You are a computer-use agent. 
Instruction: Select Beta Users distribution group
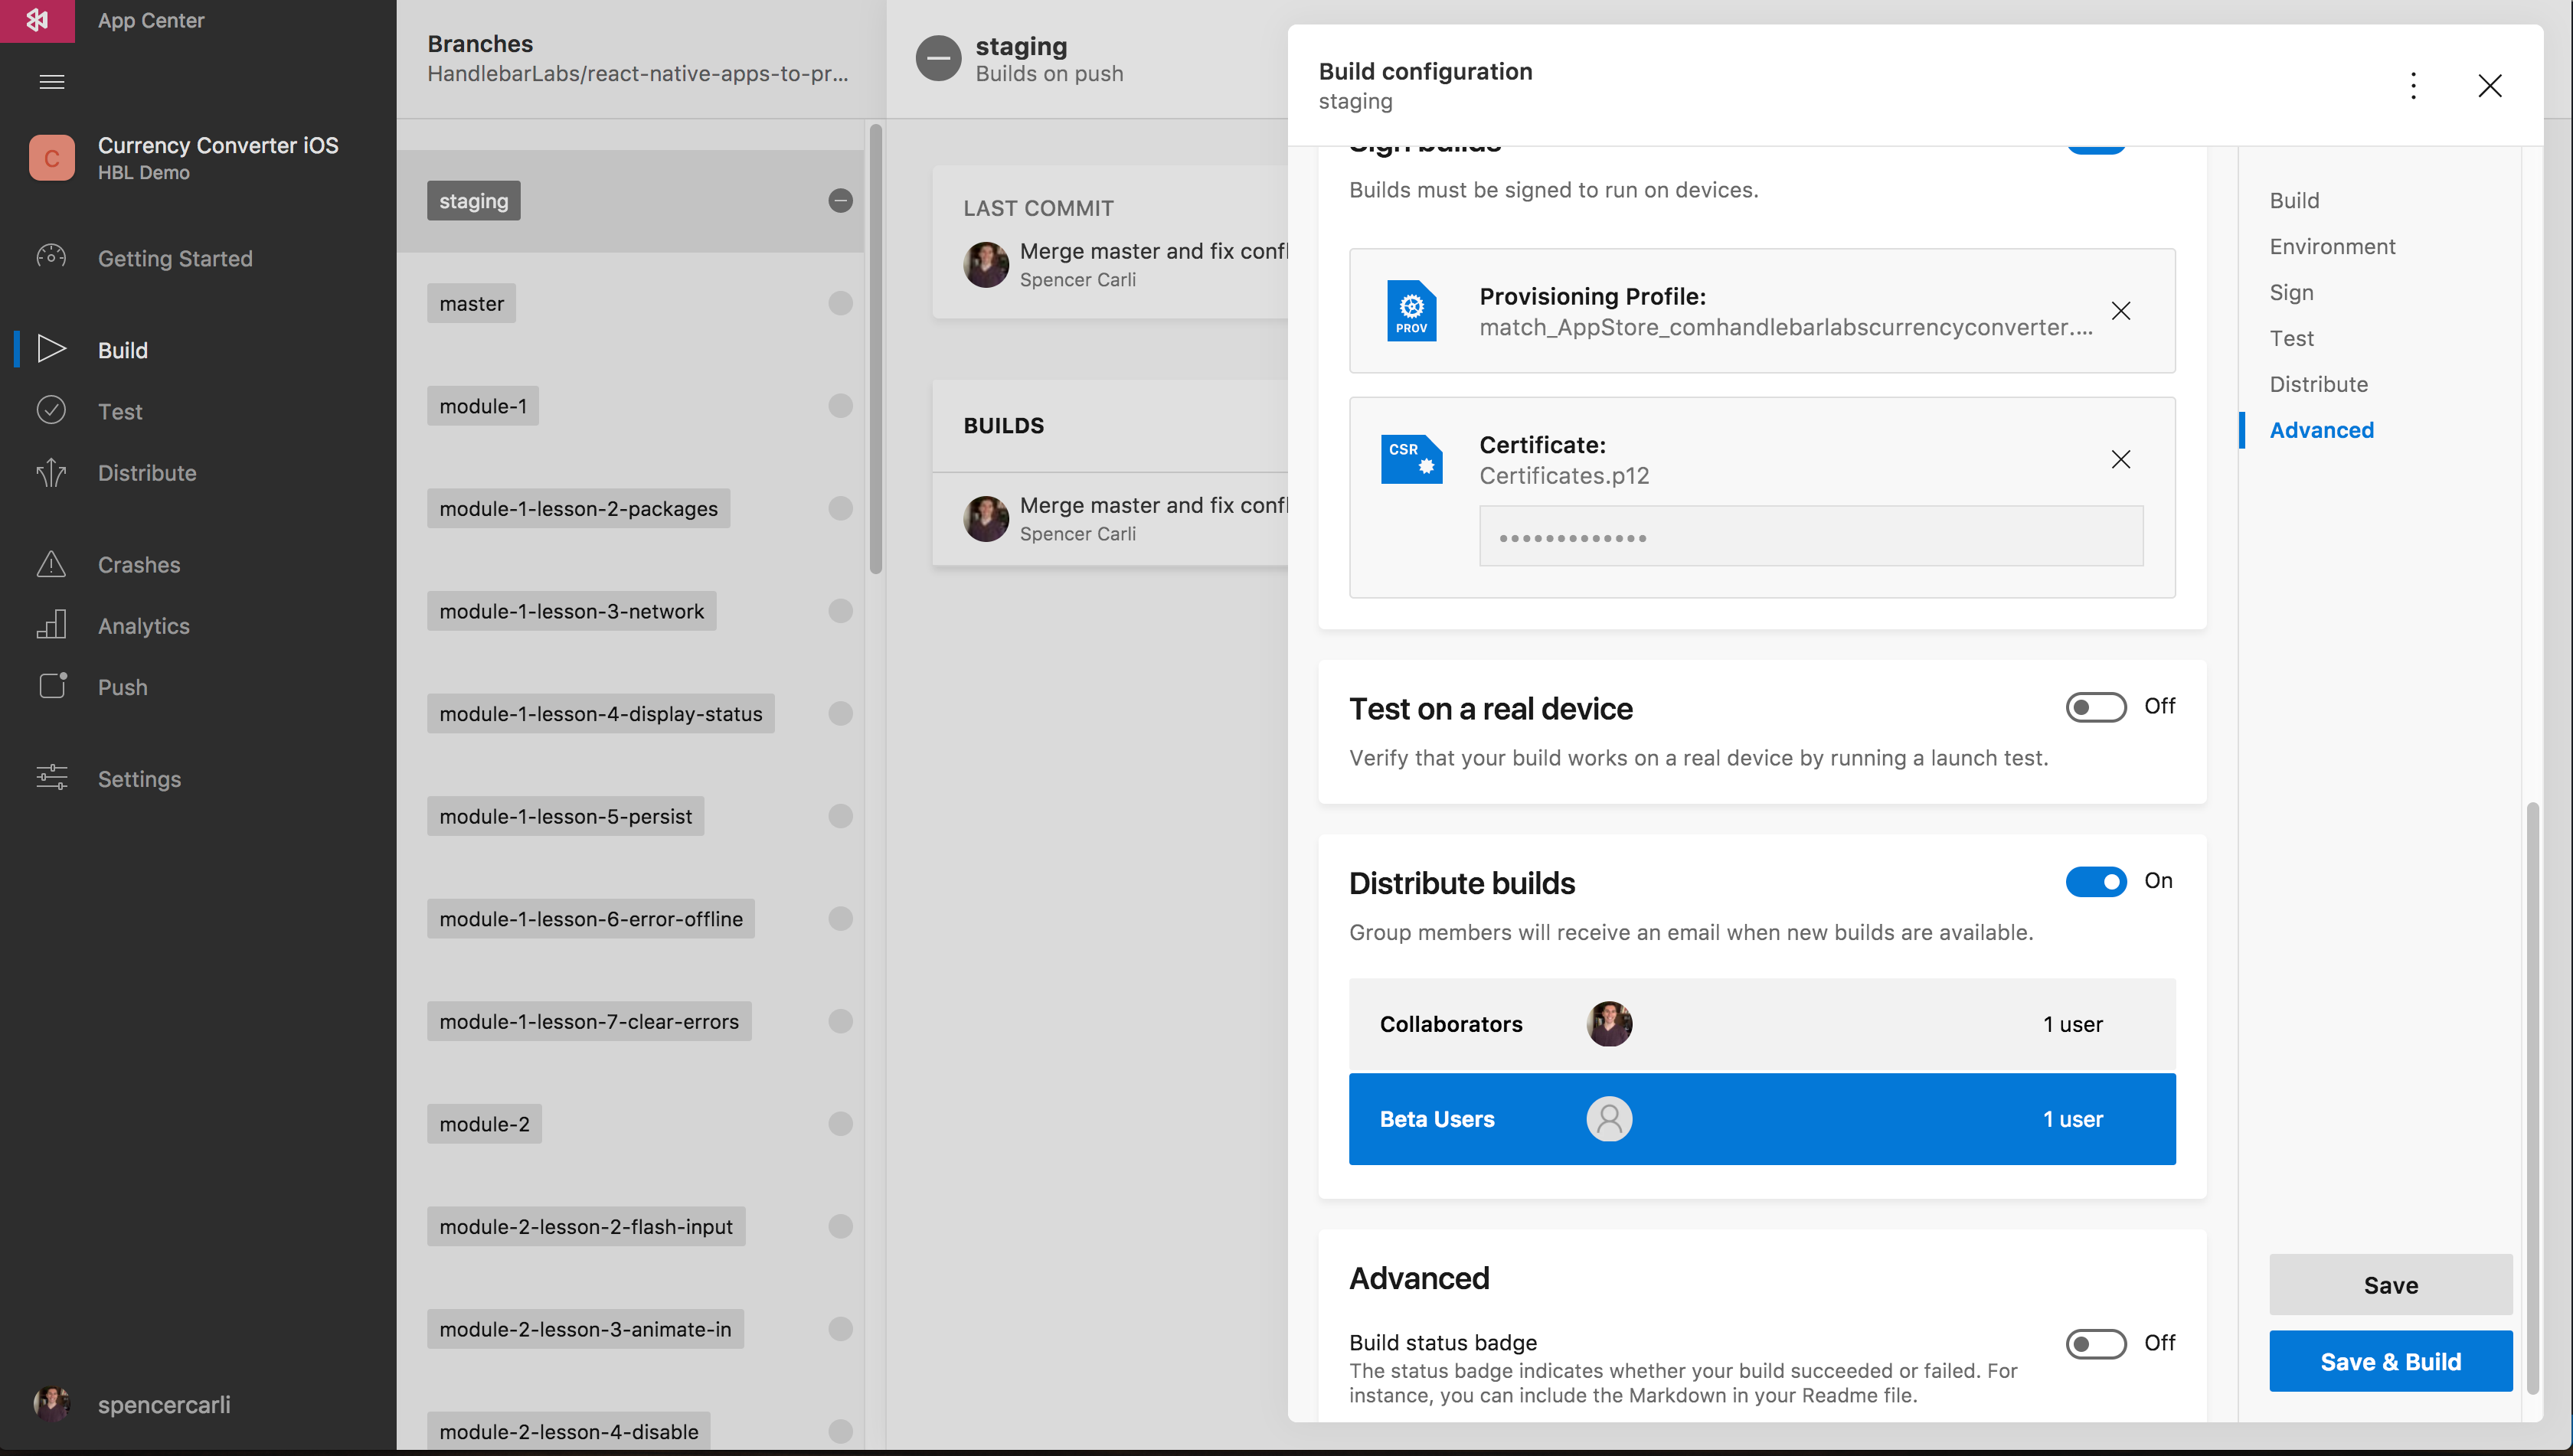1761,1119
